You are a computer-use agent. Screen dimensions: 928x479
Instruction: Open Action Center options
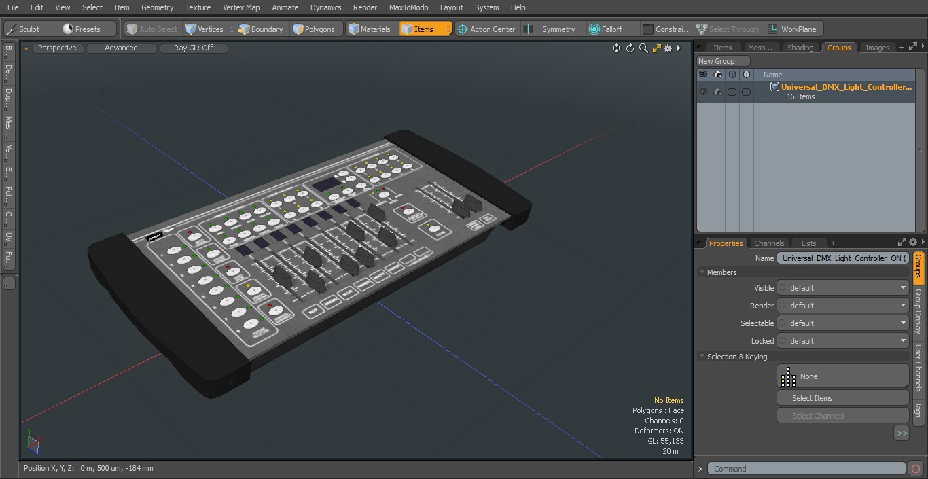486,29
